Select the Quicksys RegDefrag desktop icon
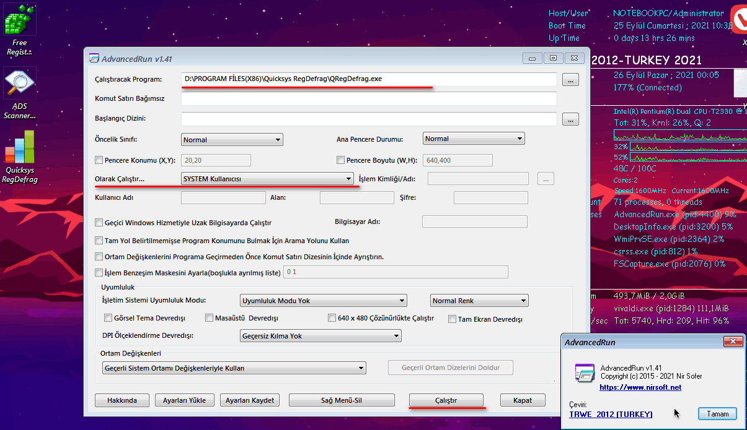The width and height of the screenshot is (747, 430). pyautogui.click(x=19, y=157)
